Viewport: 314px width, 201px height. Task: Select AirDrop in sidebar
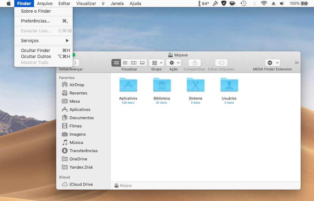pos(83,85)
